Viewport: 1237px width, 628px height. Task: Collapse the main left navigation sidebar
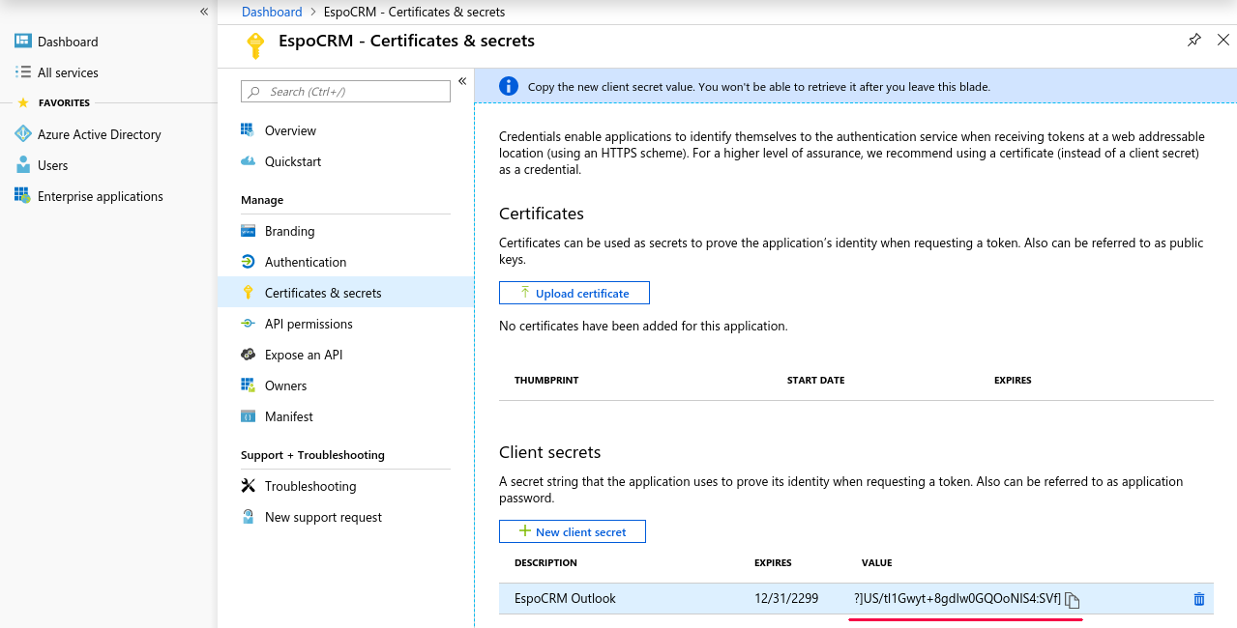tap(204, 12)
